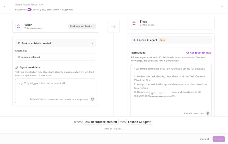This screenshot has height=144, width=228.
Task: Click Ask Brain for help
Action: pyautogui.click(x=199, y=53)
